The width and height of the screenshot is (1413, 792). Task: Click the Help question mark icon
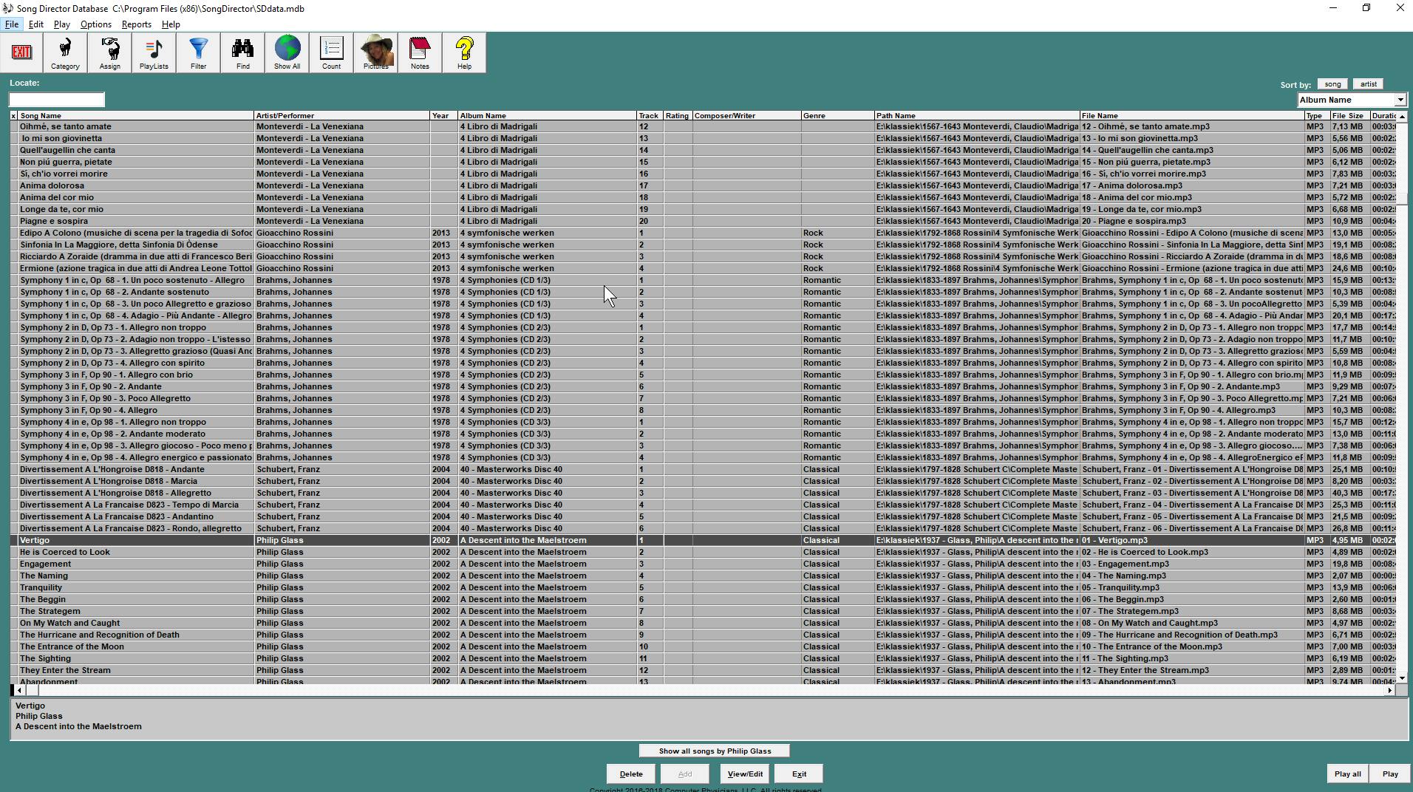pos(464,52)
